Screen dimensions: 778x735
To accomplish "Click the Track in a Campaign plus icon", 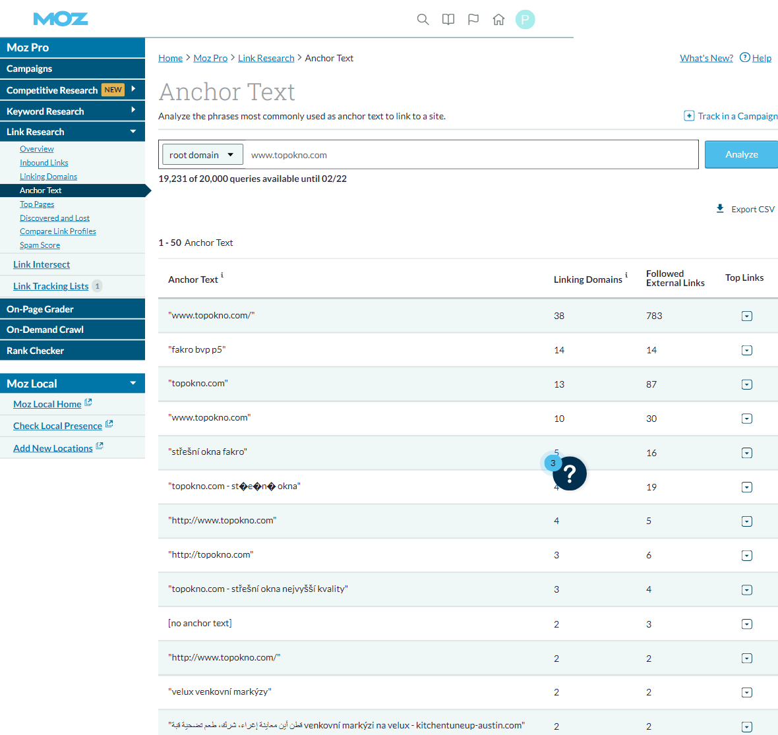I will (x=689, y=116).
